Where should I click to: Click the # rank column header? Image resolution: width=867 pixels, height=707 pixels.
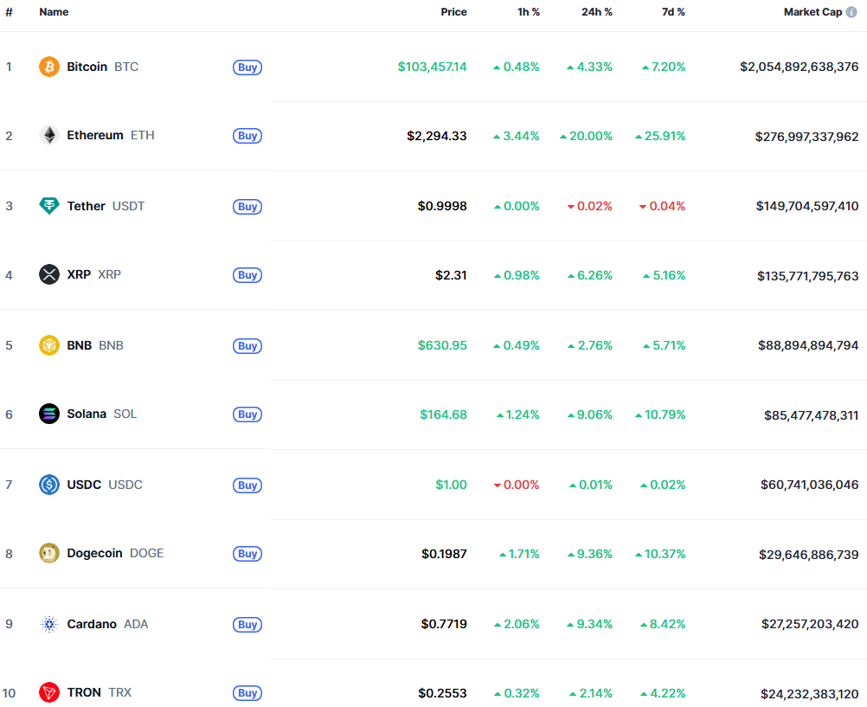point(9,12)
